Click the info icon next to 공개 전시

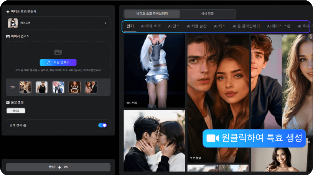(25, 125)
